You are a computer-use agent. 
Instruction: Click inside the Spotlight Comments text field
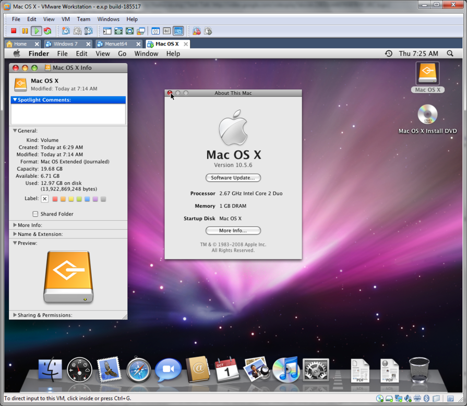coord(68,114)
